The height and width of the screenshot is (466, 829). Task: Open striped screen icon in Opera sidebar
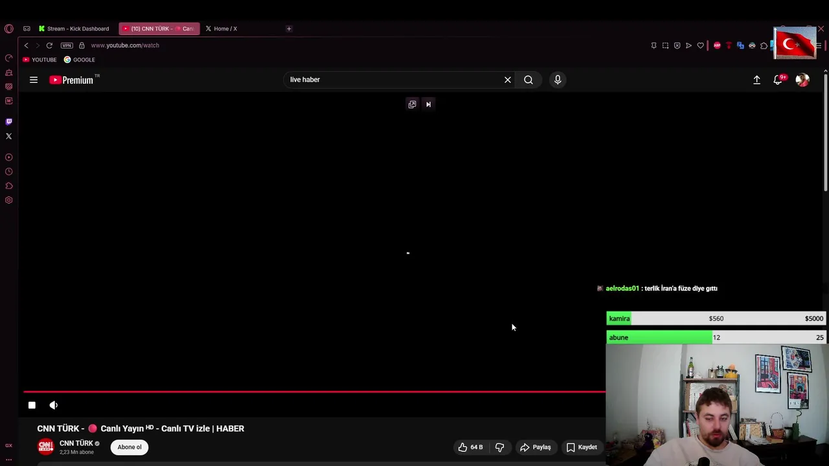pyautogui.click(x=9, y=86)
